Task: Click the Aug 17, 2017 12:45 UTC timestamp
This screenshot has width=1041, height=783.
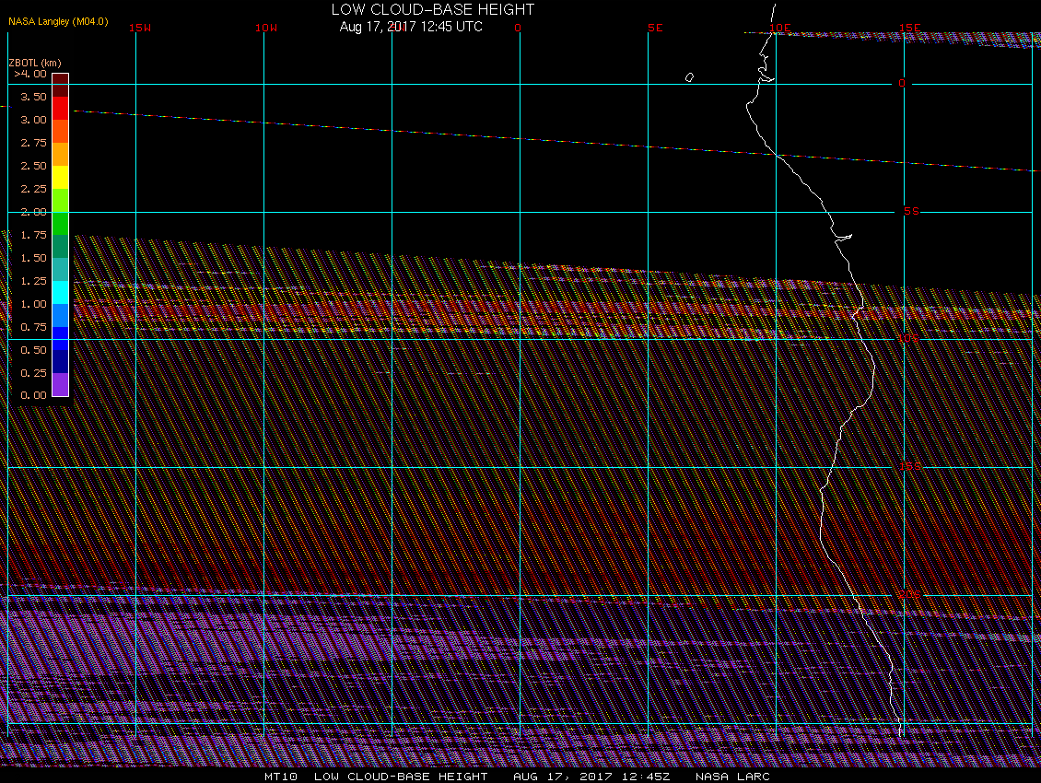Action: [410, 27]
